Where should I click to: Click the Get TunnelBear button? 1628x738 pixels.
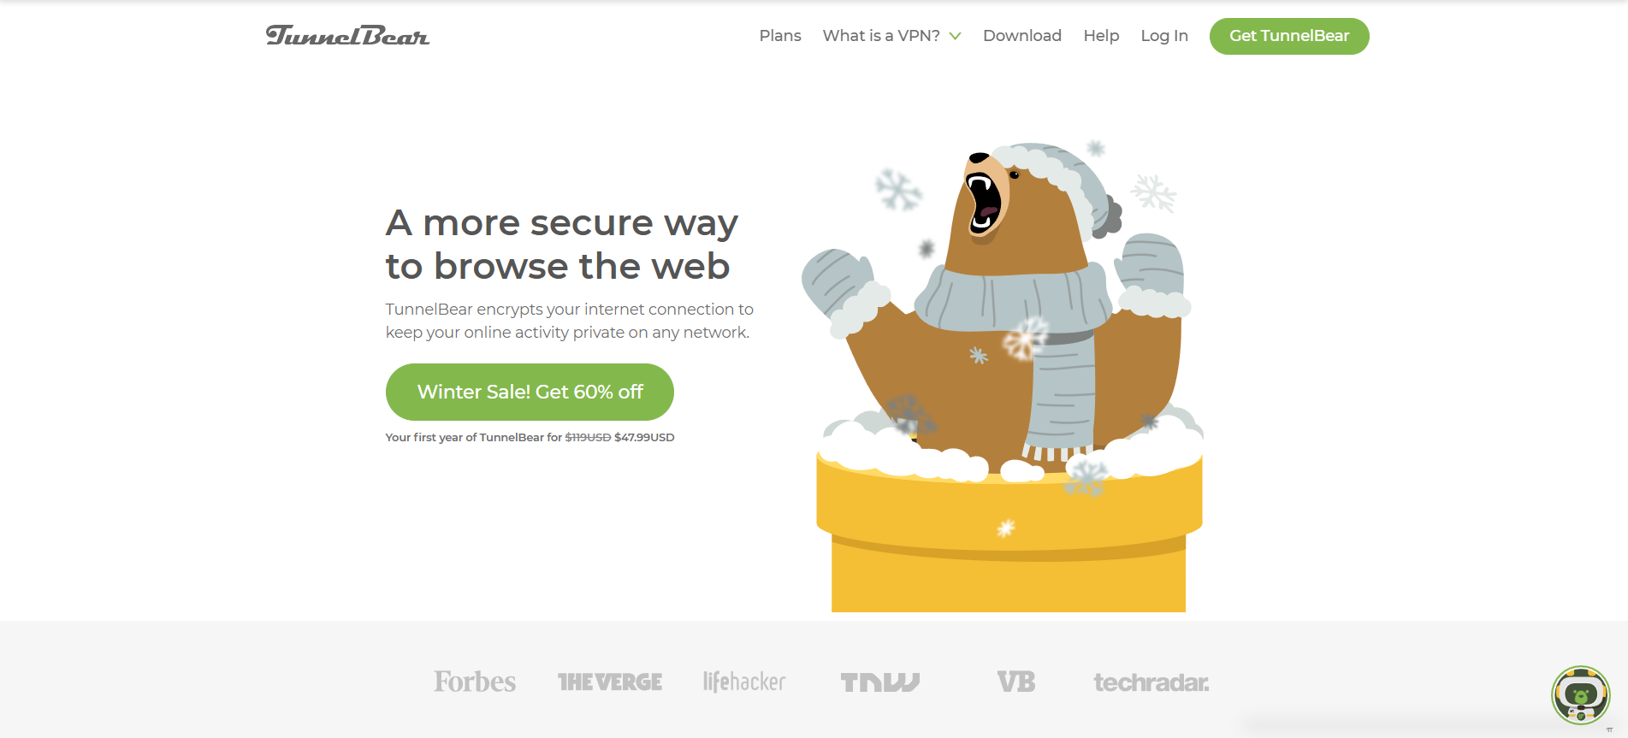click(x=1289, y=36)
